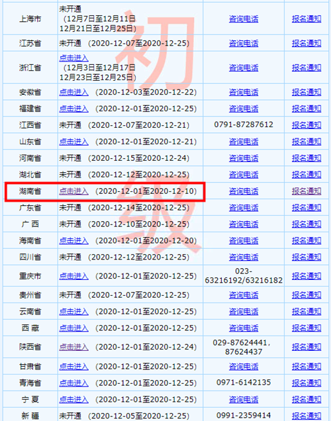Select the 广东省 province name cell

(30, 208)
